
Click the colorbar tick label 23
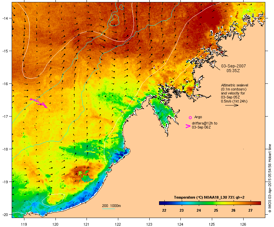(181, 210)
